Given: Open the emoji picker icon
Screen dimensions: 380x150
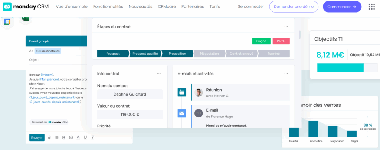Looking at the screenshot, I should [x=71, y=137].
